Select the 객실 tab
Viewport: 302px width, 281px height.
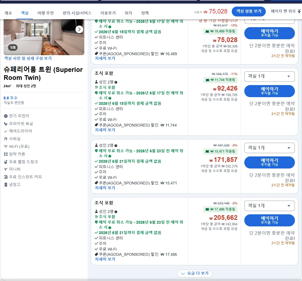pos(25,13)
